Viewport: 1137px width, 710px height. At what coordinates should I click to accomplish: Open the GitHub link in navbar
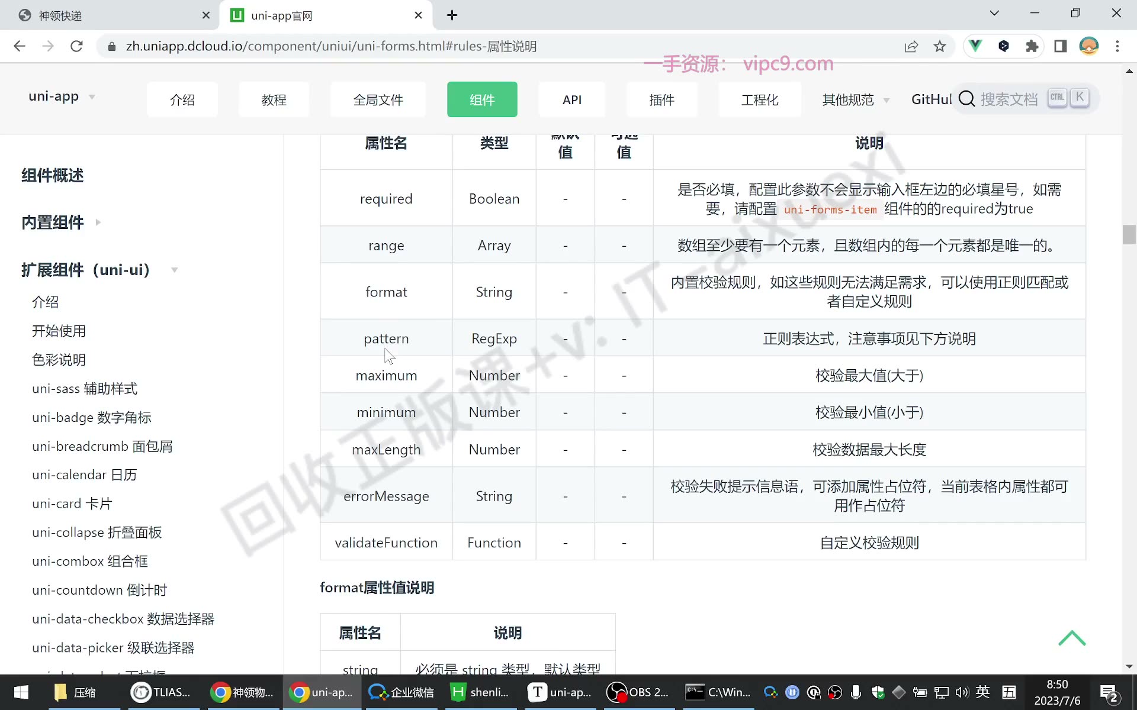point(931,99)
